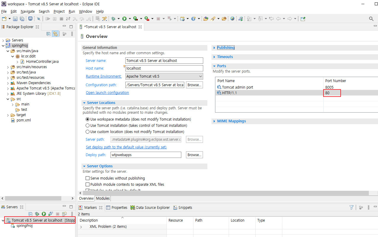Close the Tomcat v8.5 Server editor tab

(140, 27)
